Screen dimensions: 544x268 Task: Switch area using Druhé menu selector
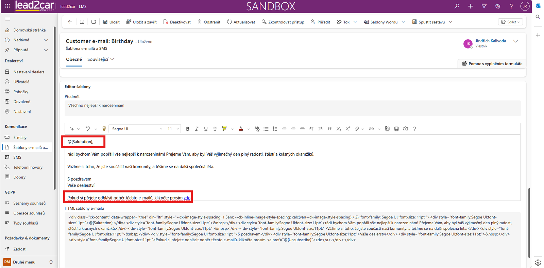[x=28, y=262]
